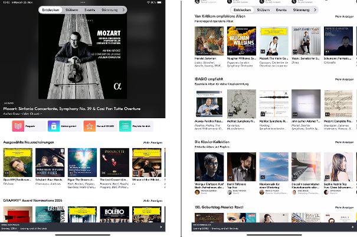Open Mozart: Complete Piano manuscript cover
The width and height of the screenshot is (357, 237).
(x=338, y=104)
